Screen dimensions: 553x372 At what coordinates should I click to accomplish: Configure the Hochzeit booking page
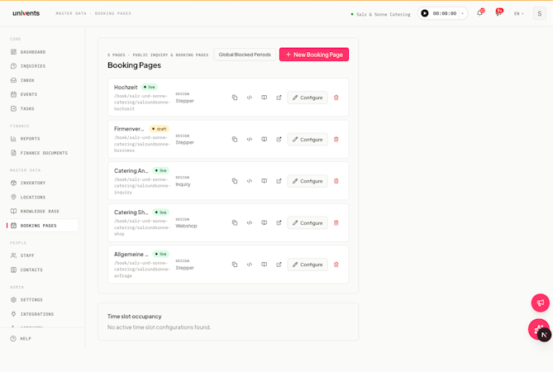click(307, 98)
